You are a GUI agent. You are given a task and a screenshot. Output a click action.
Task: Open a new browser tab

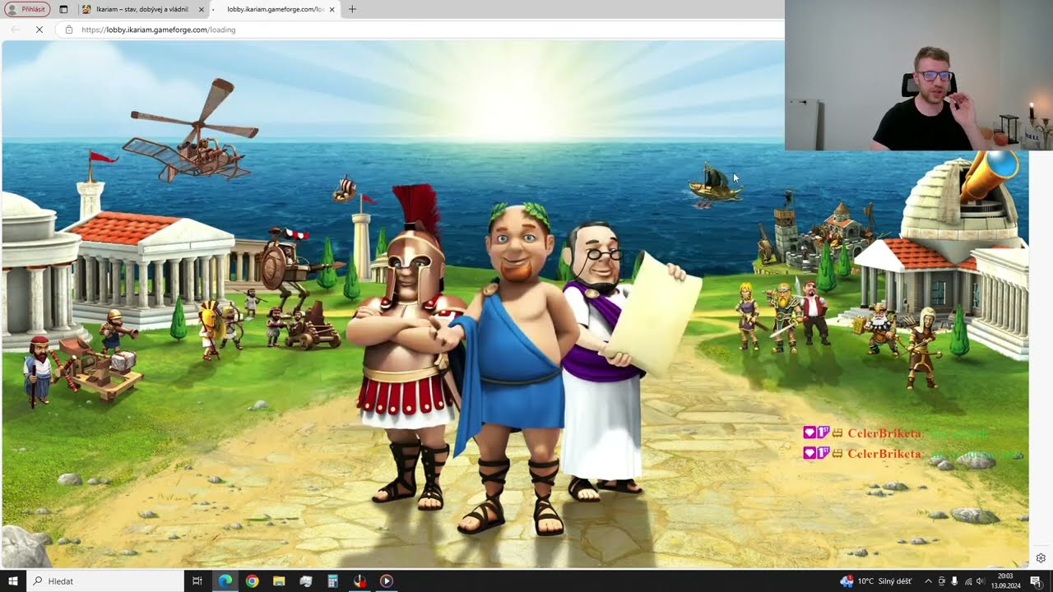coord(352,9)
